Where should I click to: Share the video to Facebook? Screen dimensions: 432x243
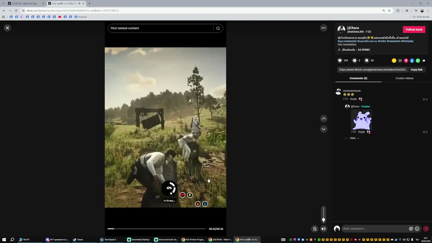click(412, 61)
